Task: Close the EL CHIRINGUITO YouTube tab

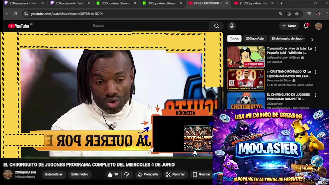Action: click(x=226, y=3)
